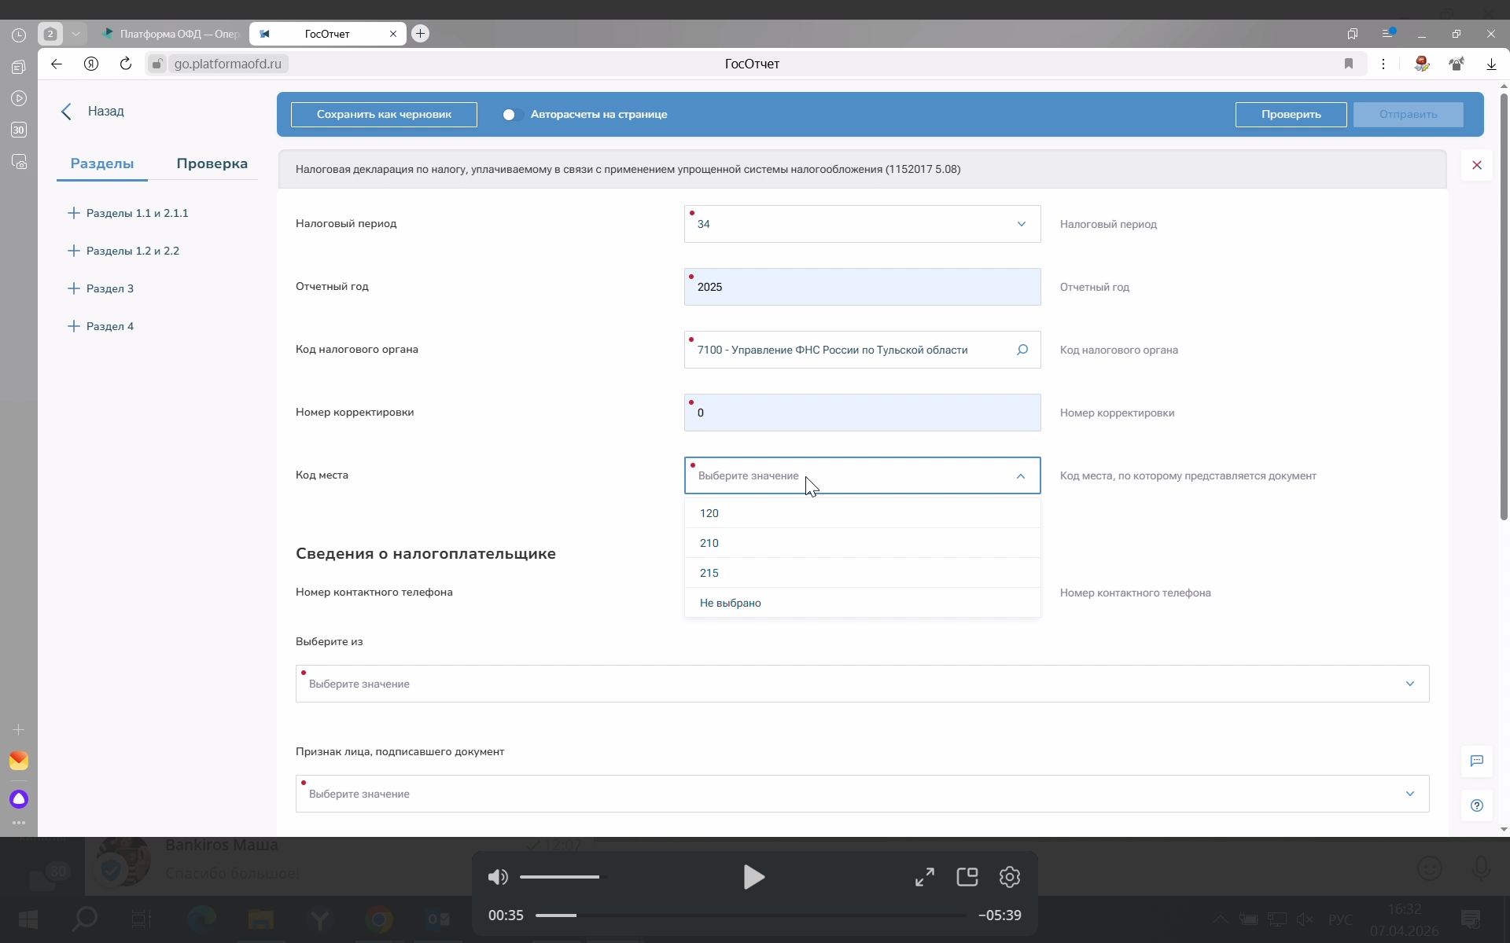The height and width of the screenshot is (943, 1510).
Task: Mute the video player speaker icon
Action: click(x=498, y=877)
